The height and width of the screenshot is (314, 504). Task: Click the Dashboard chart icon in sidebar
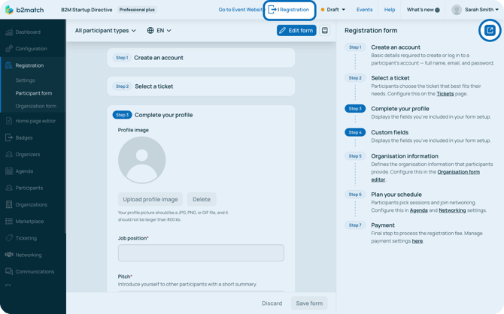pos(9,32)
